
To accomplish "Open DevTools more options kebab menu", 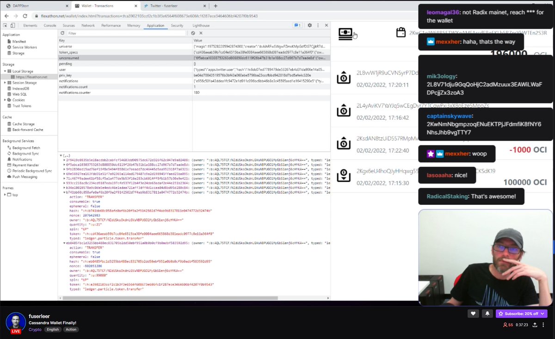I will tap(317, 25).
